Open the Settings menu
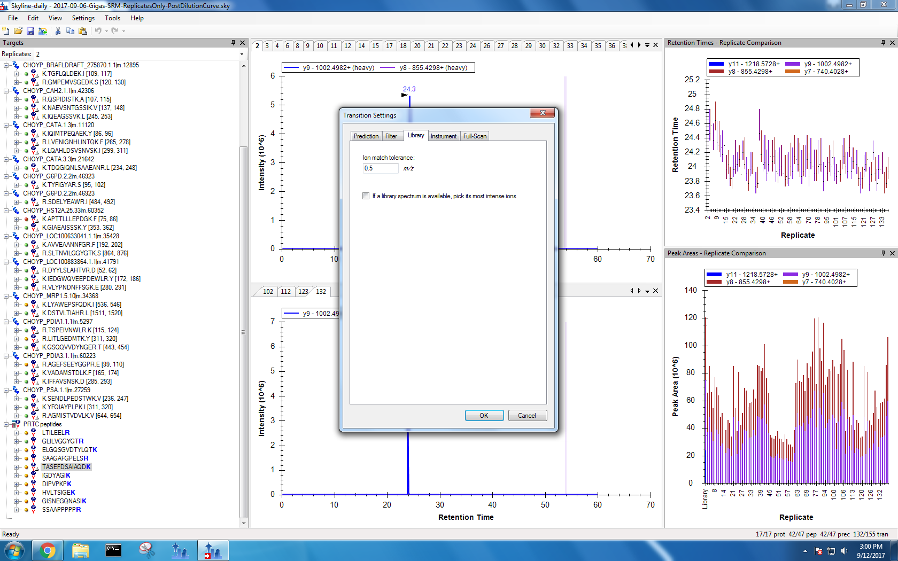The image size is (898, 561). click(83, 18)
